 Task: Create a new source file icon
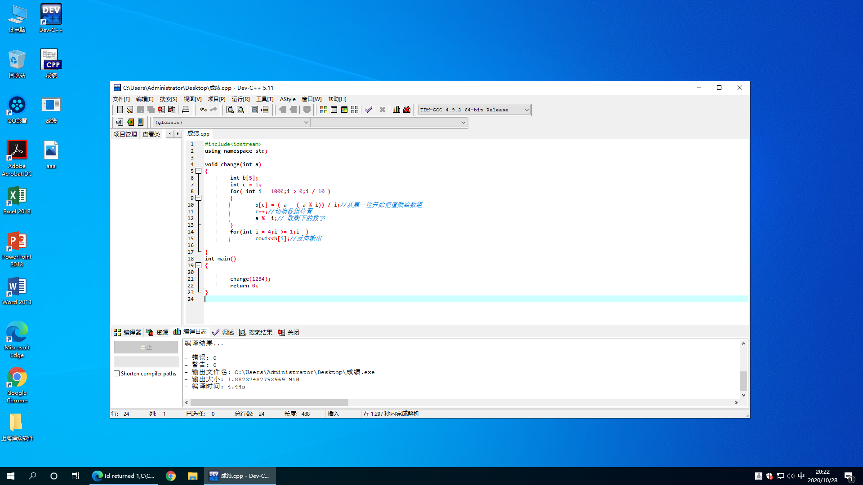[120, 110]
